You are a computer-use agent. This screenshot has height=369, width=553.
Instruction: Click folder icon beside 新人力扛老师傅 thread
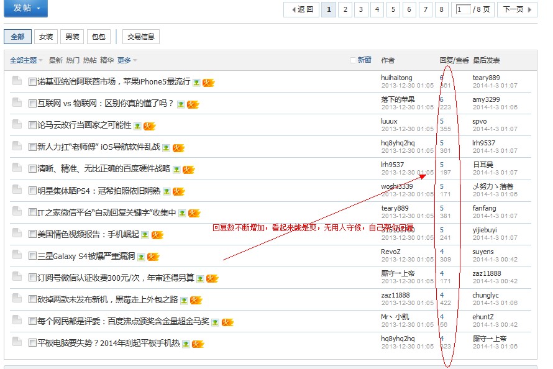click(x=17, y=146)
